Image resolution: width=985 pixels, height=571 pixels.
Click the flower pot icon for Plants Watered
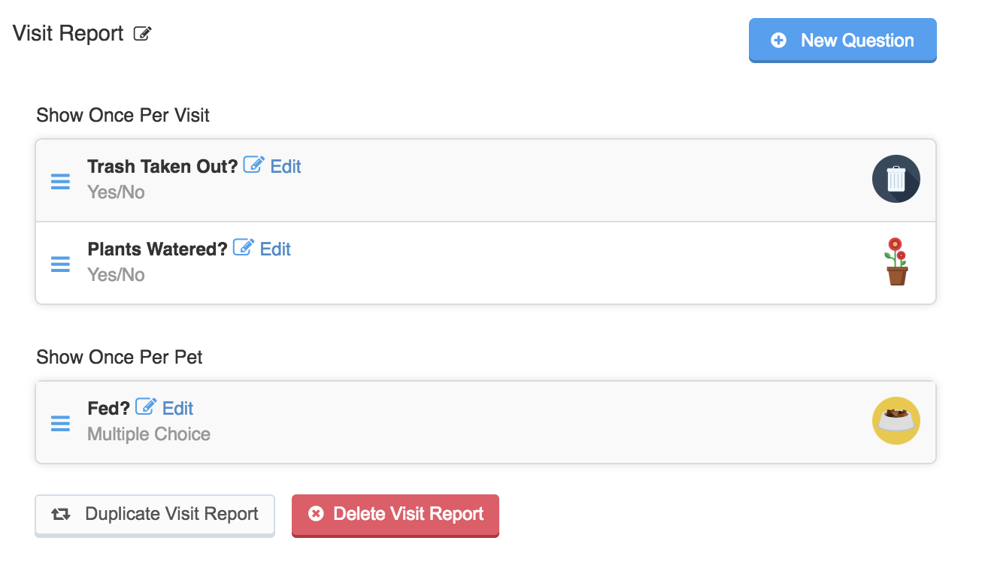tap(896, 261)
